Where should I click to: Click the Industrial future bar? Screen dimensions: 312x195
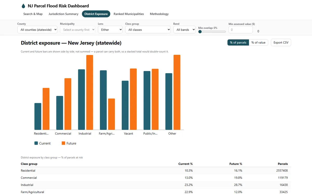coord(90,92)
